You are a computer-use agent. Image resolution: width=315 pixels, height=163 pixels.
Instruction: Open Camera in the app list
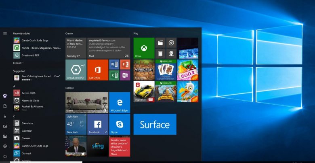pos(37,138)
